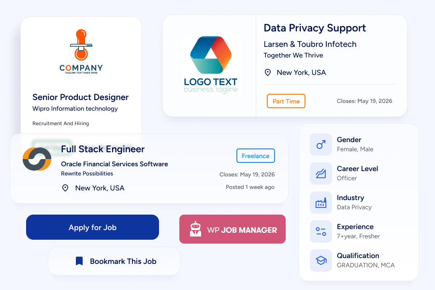Click the Qualification graduation cap icon
The height and width of the screenshot is (290, 435).
[x=321, y=261]
